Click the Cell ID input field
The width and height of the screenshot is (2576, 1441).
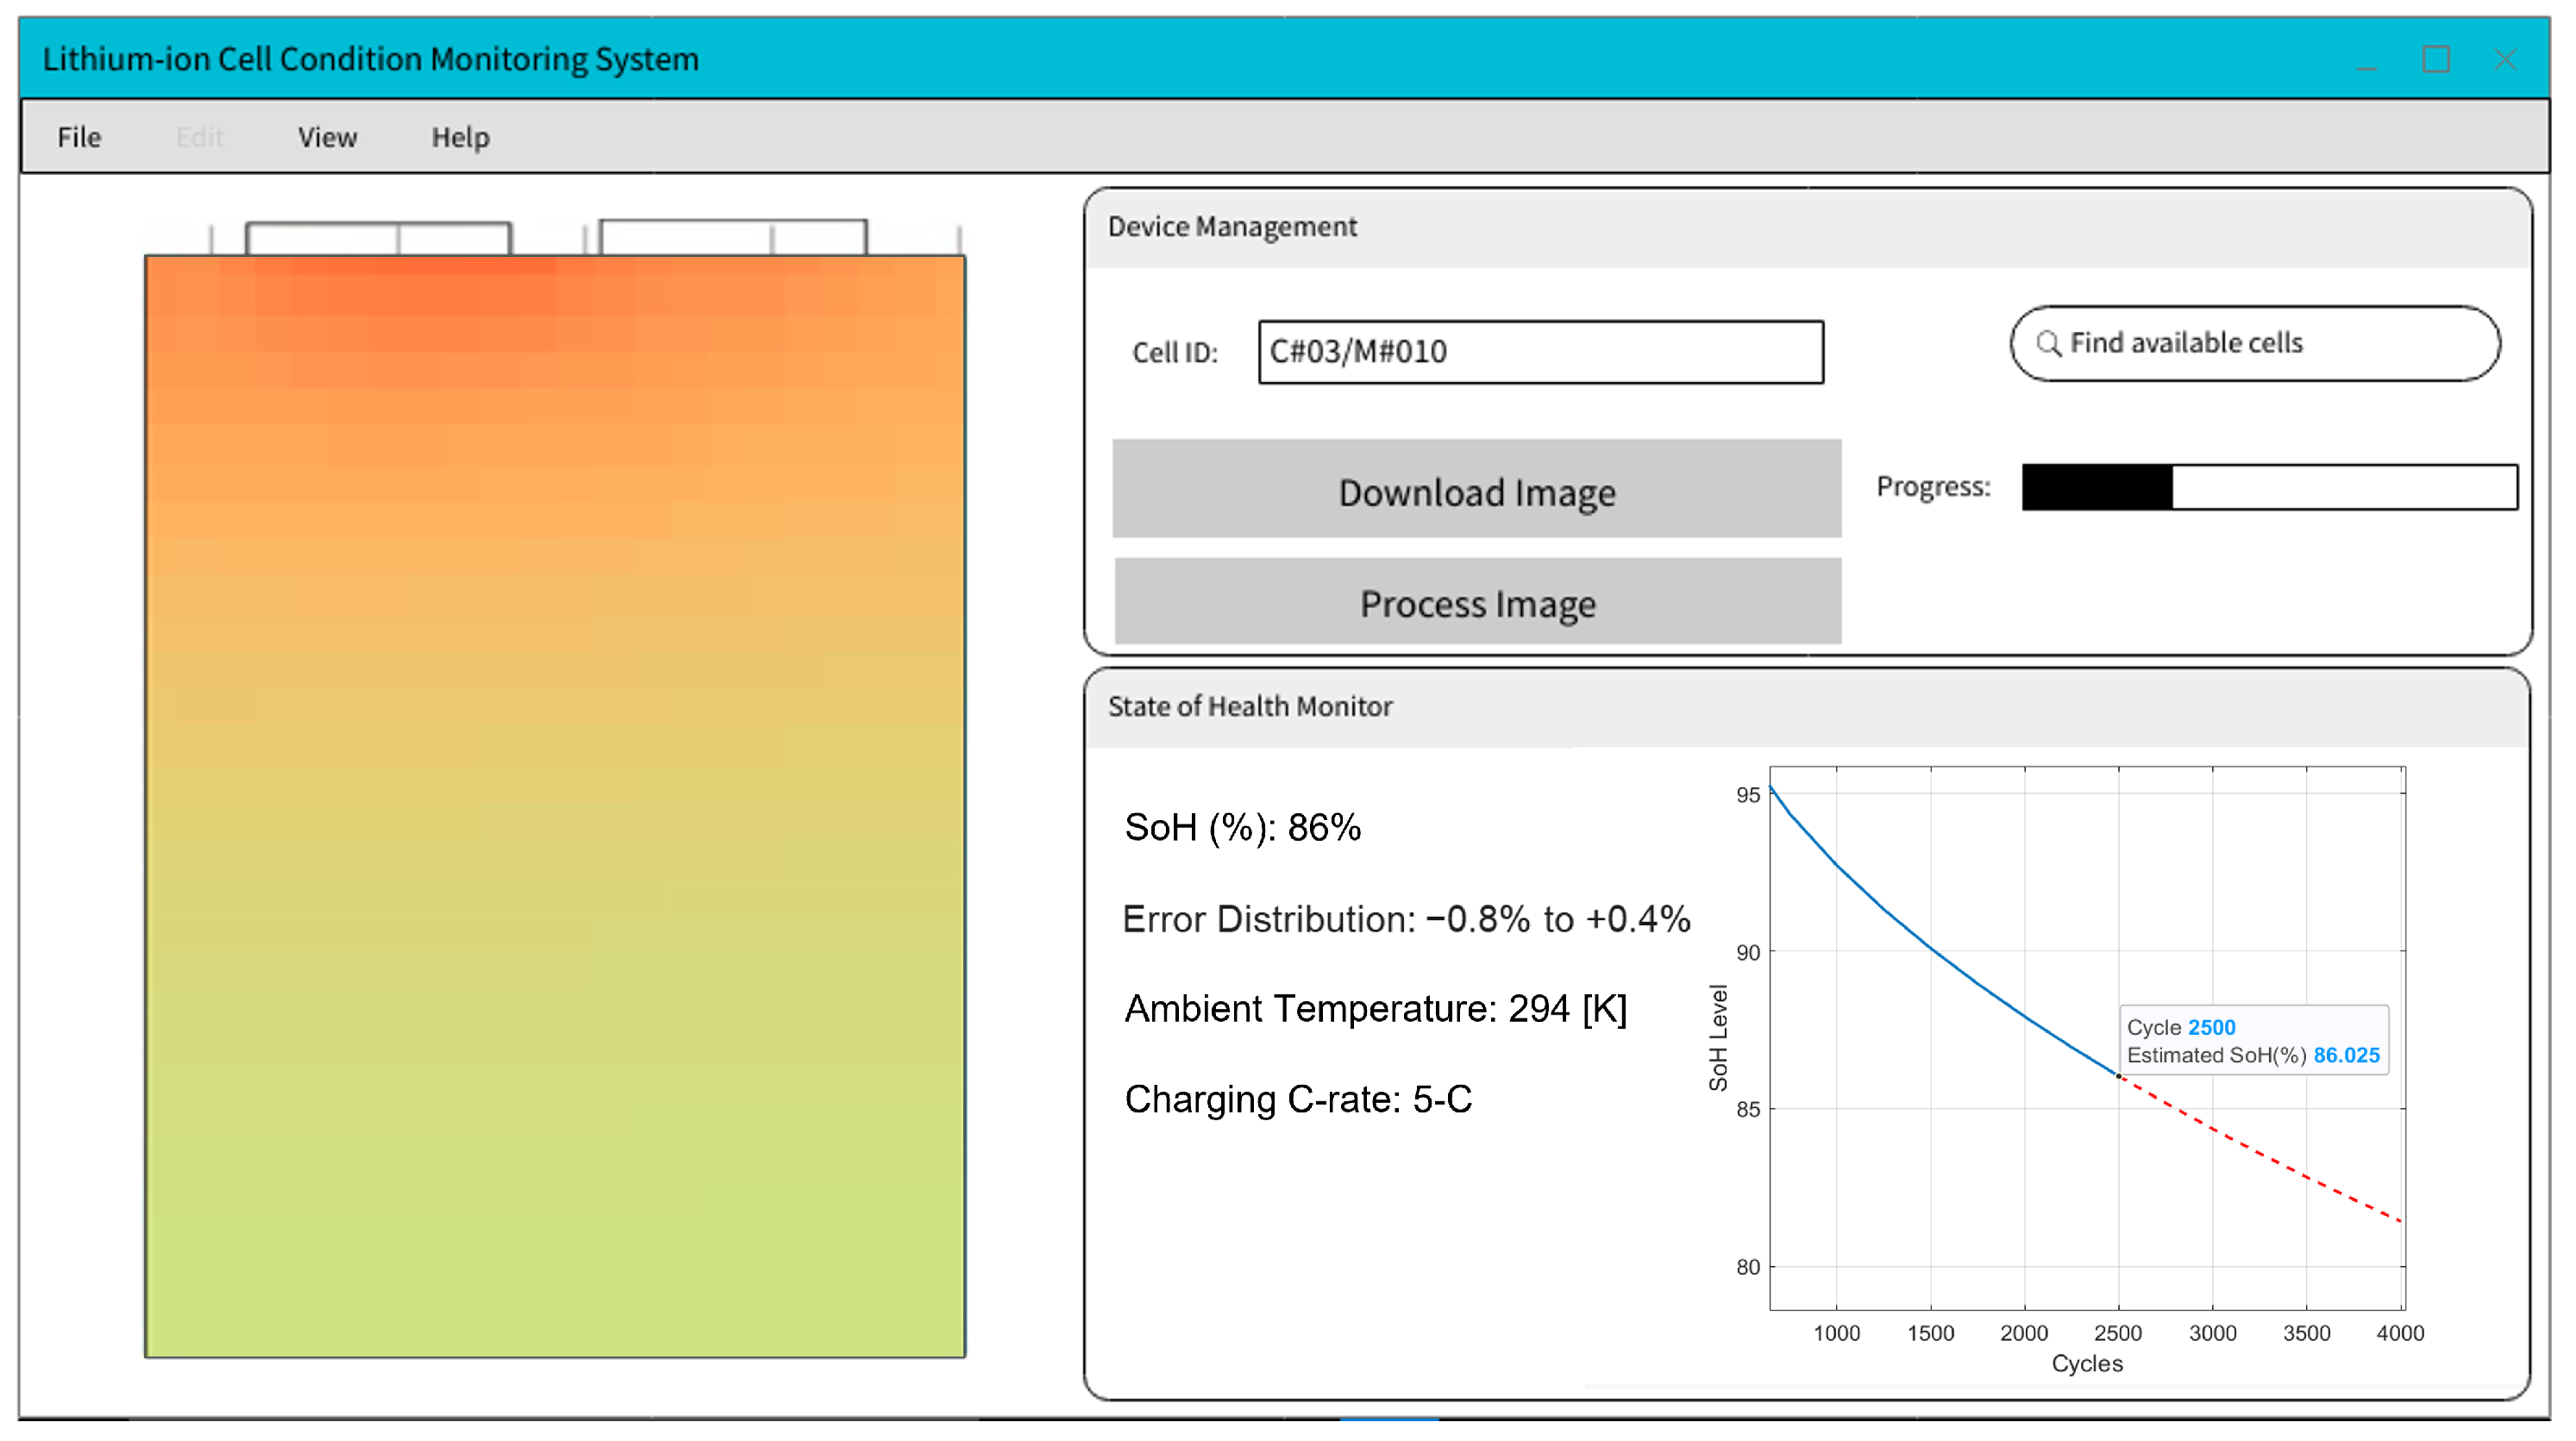[1540, 352]
